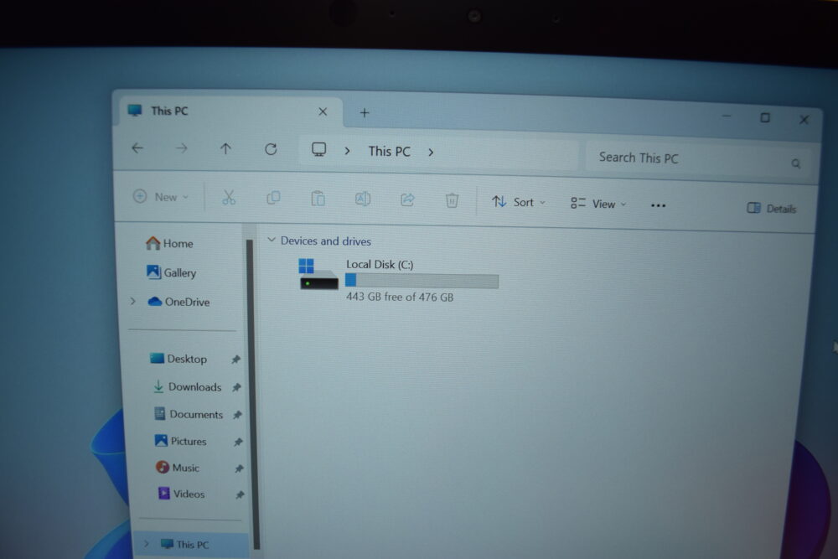Close the This PC tab
Viewport: 838px width, 559px height.
pyautogui.click(x=323, y=111)
